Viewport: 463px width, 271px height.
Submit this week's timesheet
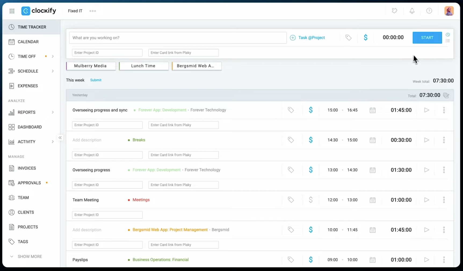coord(96,80)
